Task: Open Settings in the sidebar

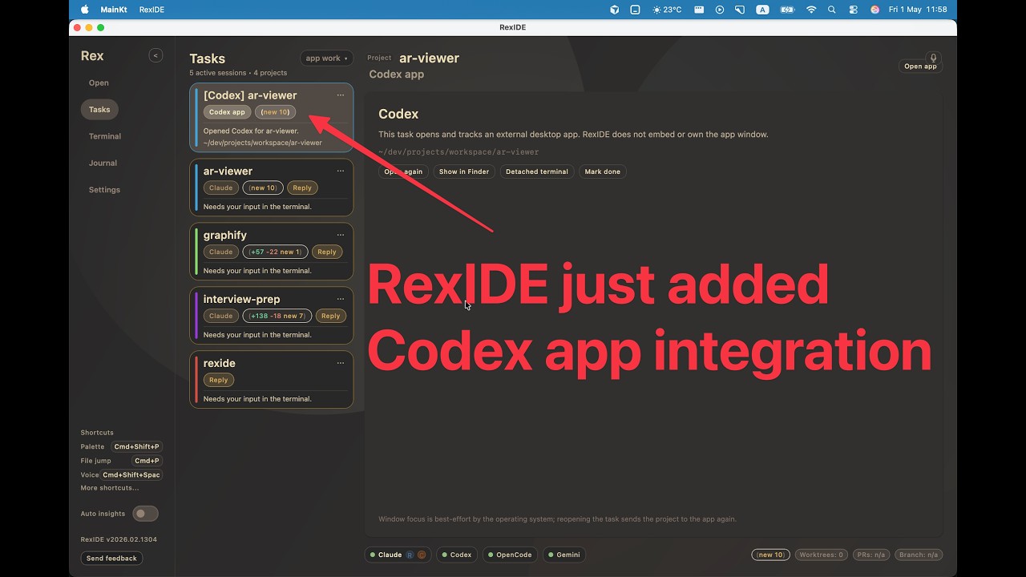Action: click(x=104, y=190)
